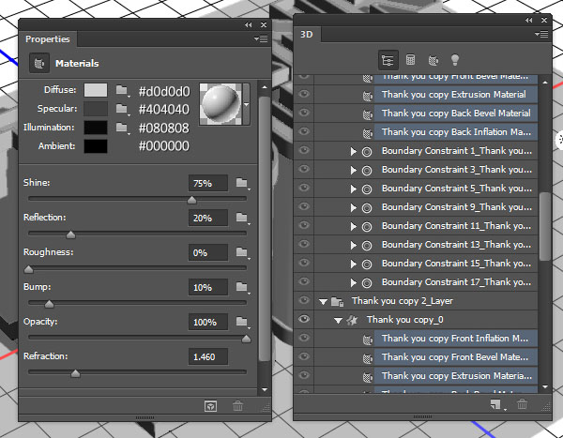Collapse the Thank you copy 2_Layer group

tap(323, 302)
